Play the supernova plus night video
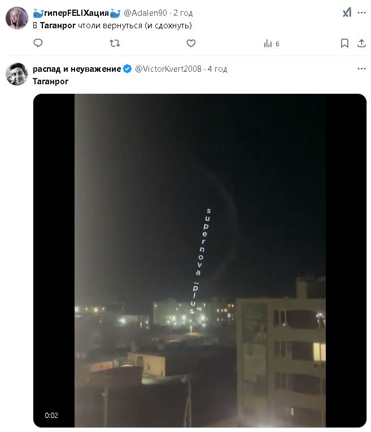This screenshot has height=432, width=371. tap(200, 260)
